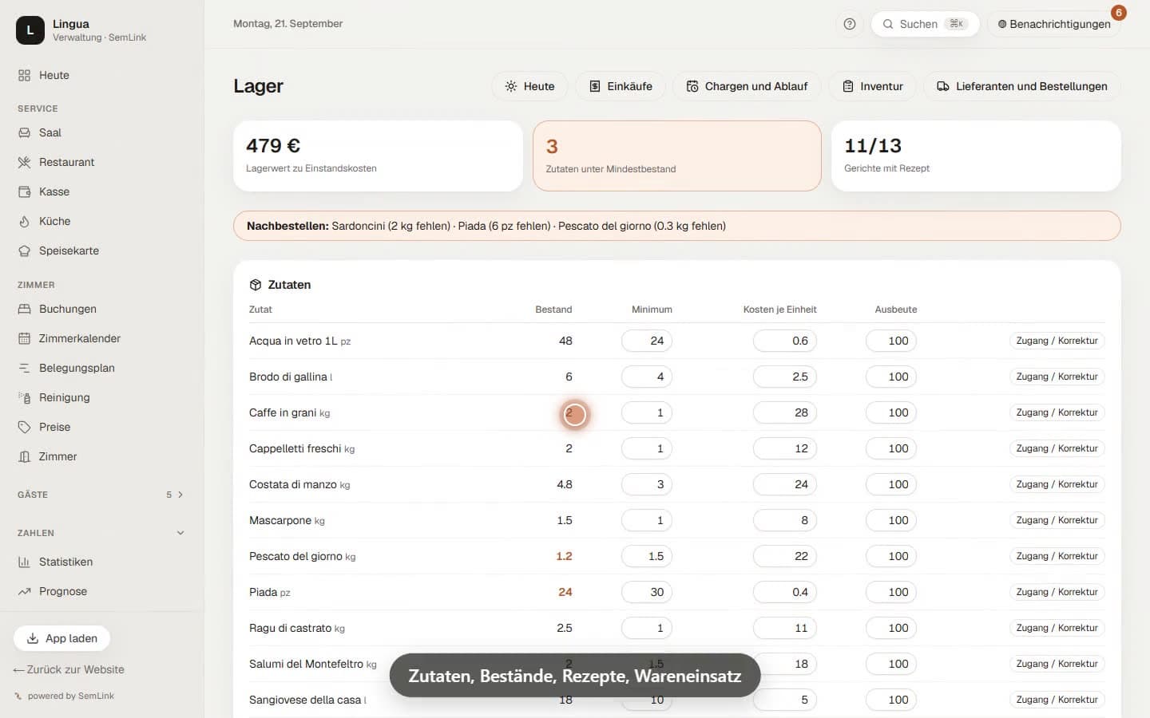
Task: Edit minimum field for Brodo di gallina
Action: 647,377
